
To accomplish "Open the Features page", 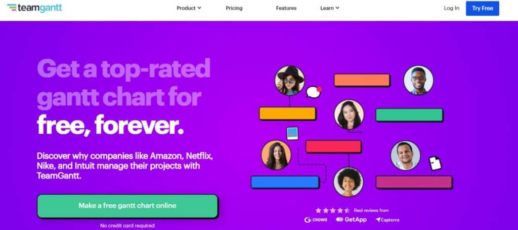I will click(x=286, y=8).
